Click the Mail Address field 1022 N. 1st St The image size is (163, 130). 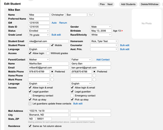coord(48,111)
